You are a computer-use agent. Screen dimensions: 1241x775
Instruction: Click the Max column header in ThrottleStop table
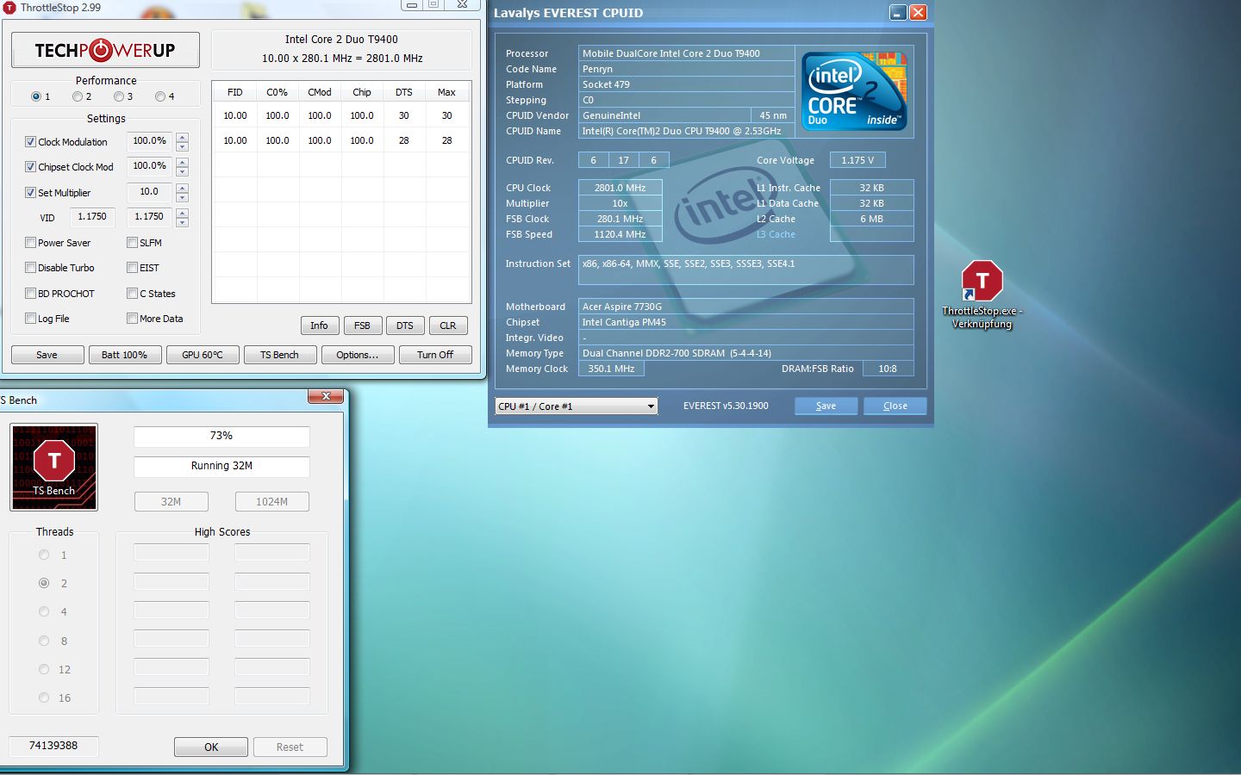[446, 92]
